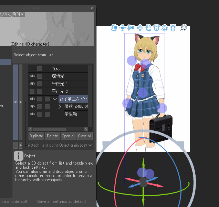Toggle visibility of 環境光
The image size is (219, 207).
tap(32, 76)
